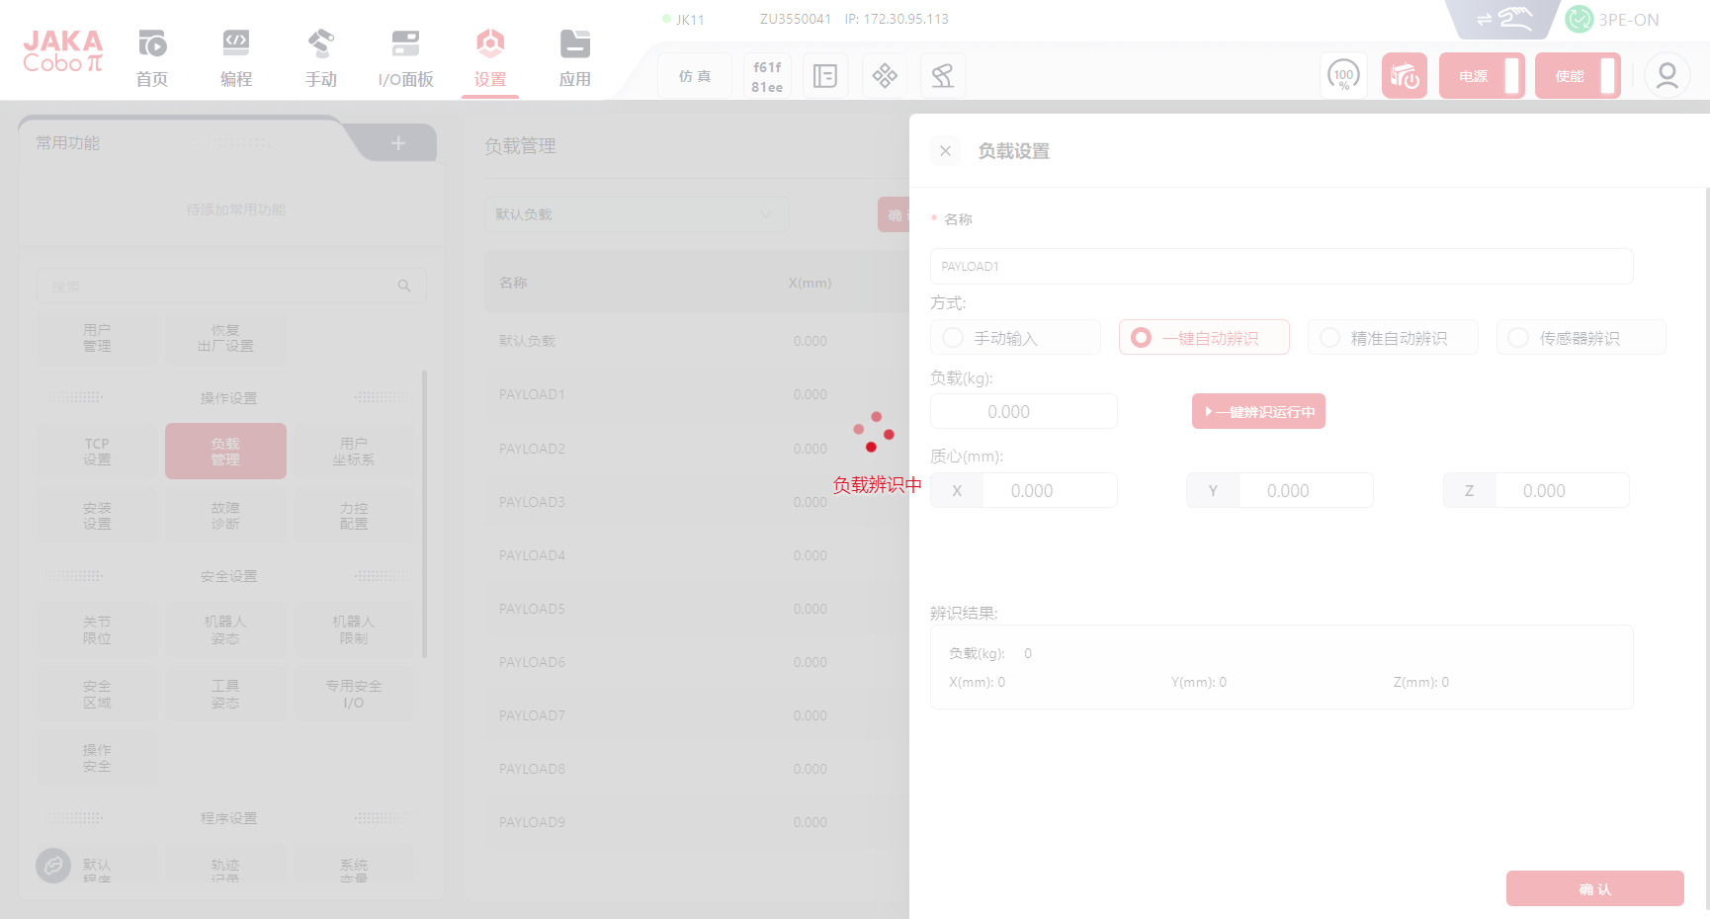Select the 手动输入 radio option
Image resolution: width=1710 pixels, height=919 pixels.
(x=954, y=338)
